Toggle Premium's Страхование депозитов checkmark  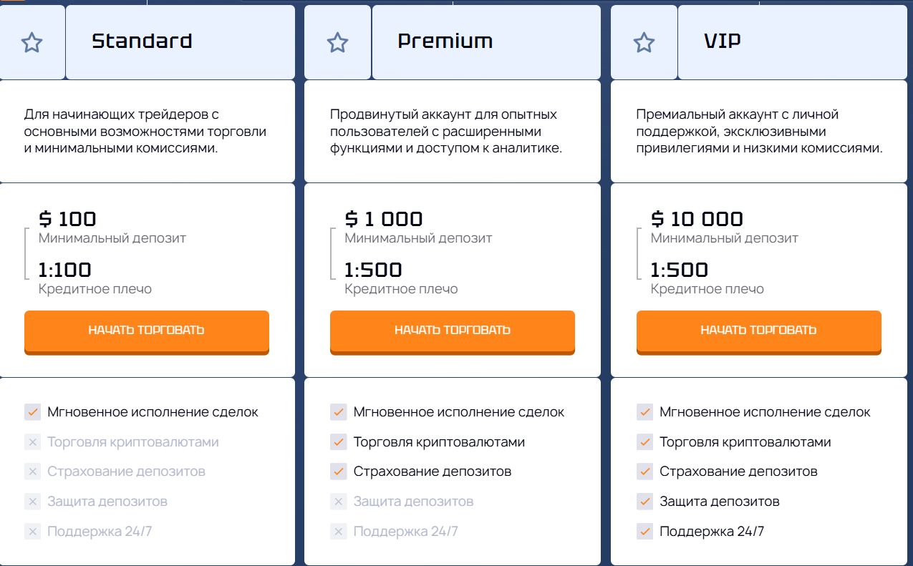click(338, 472)
